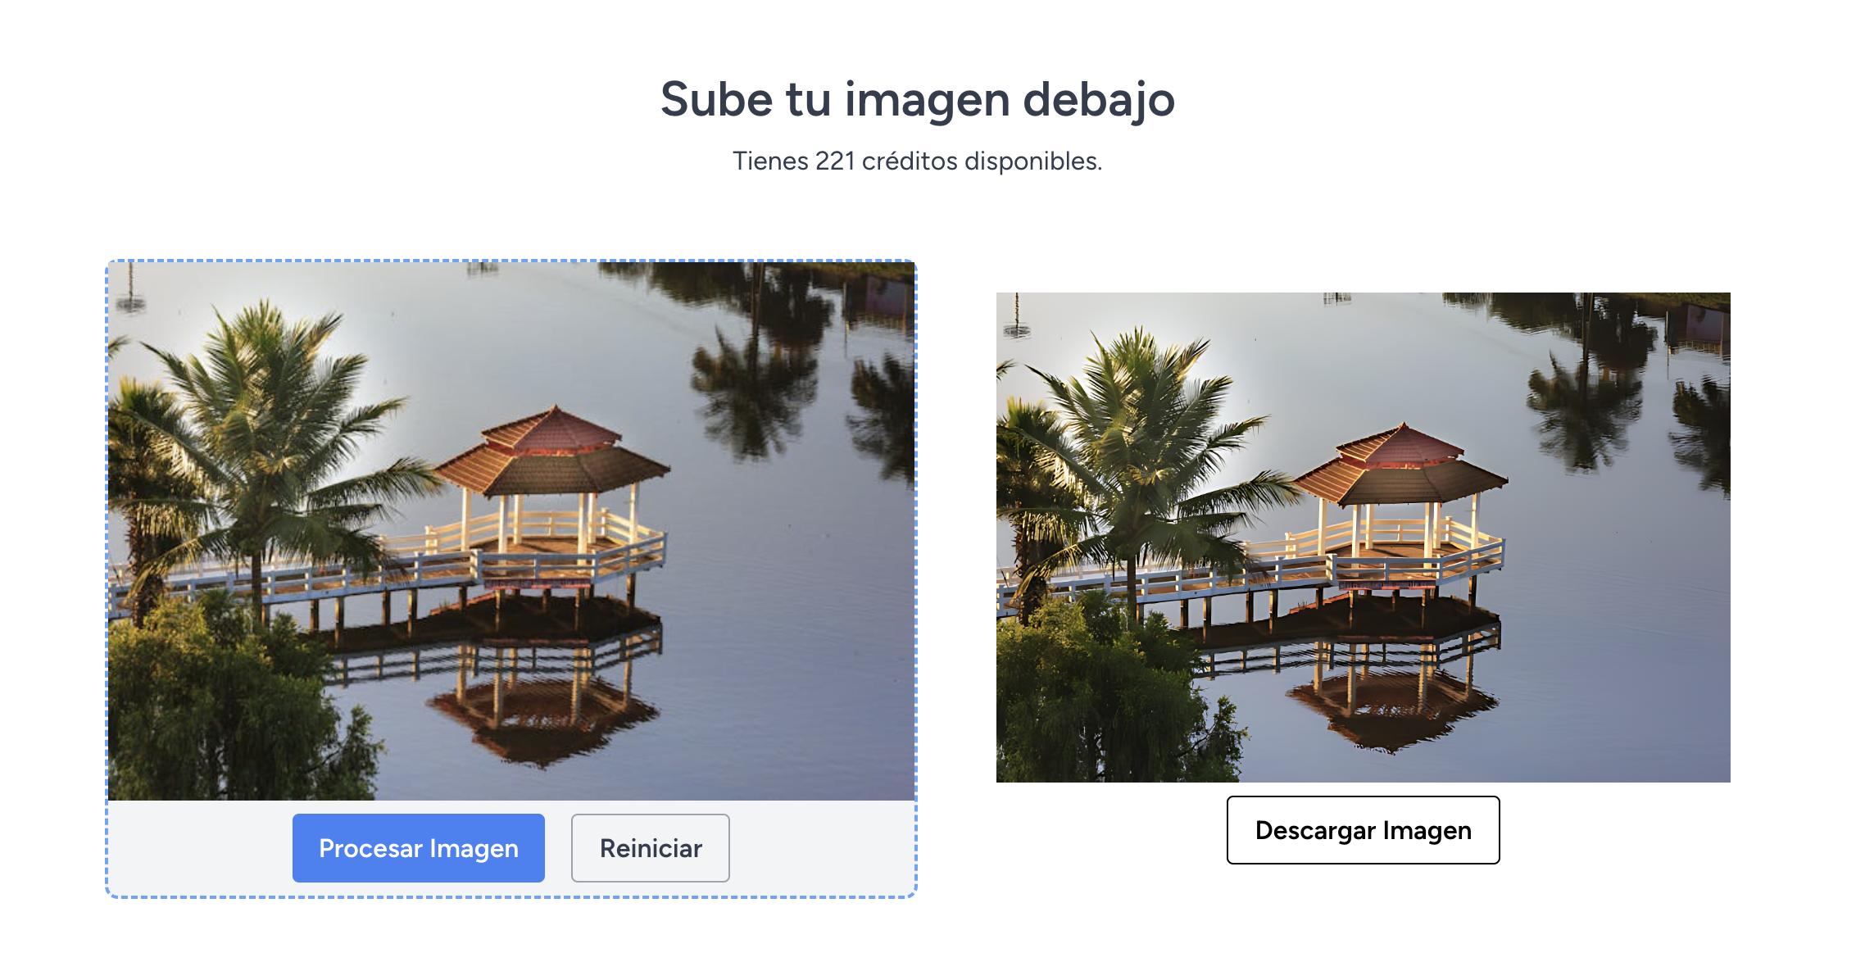
Task: Click the gazebo roof in the processed image
Action: [x=1401, y=465]
